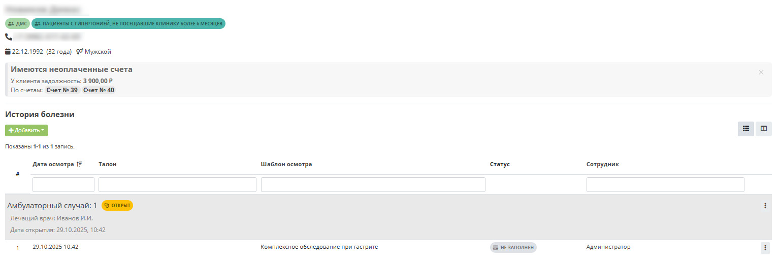779x269 pixels.
Task: Focus the Дата осмотра filter field
Action: [x=63, y=185]
